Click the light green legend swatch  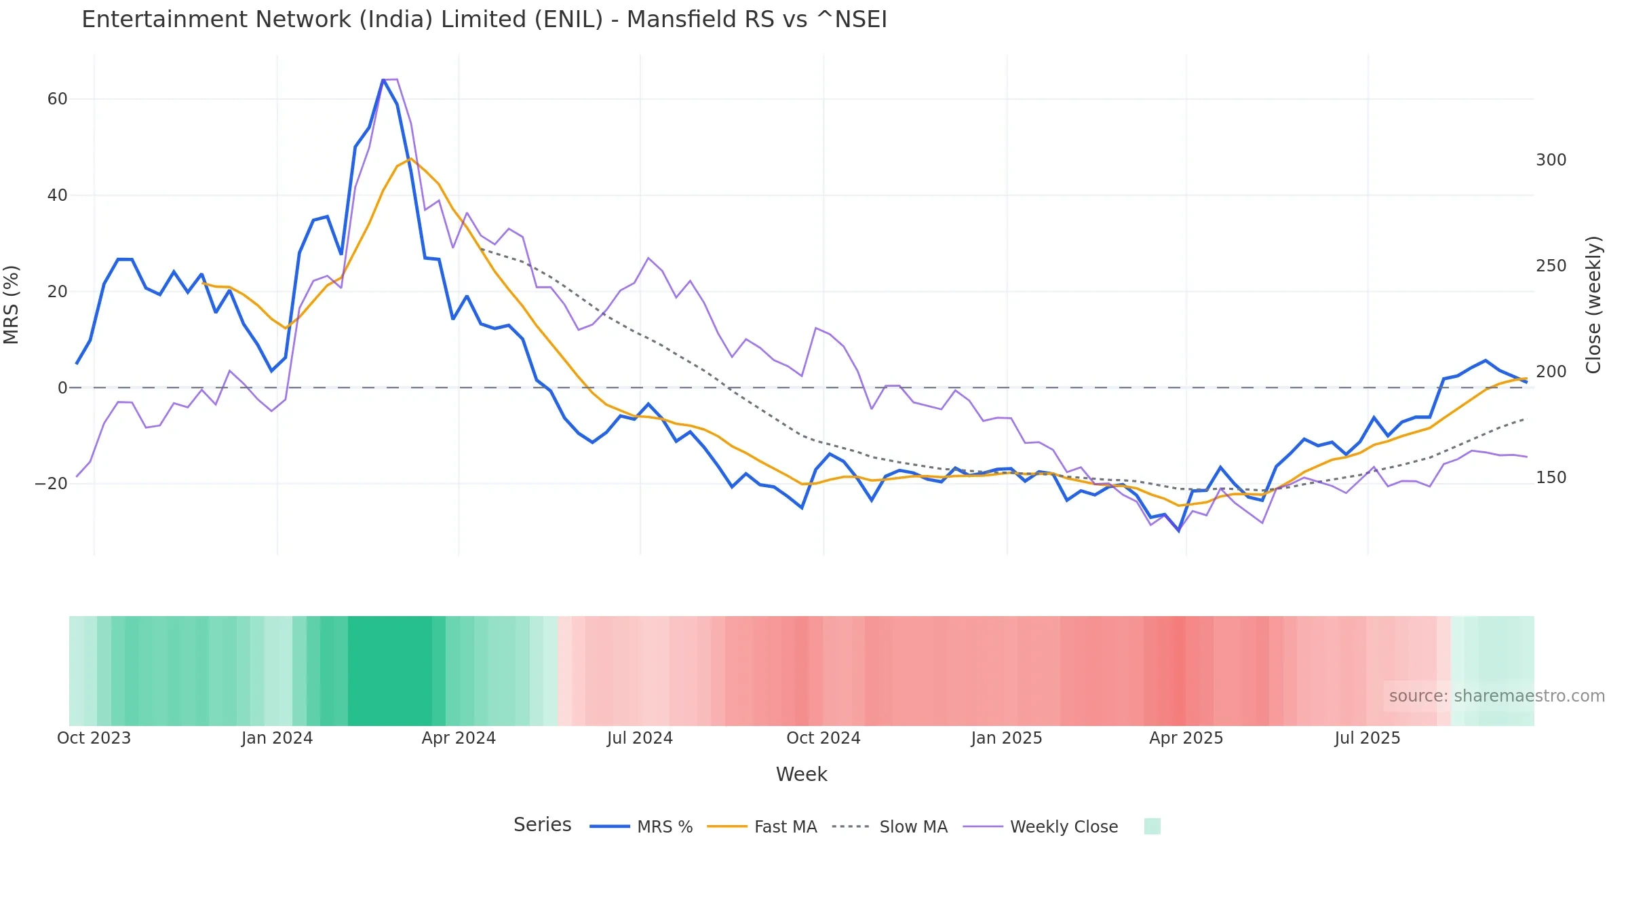coord(1152,826)
